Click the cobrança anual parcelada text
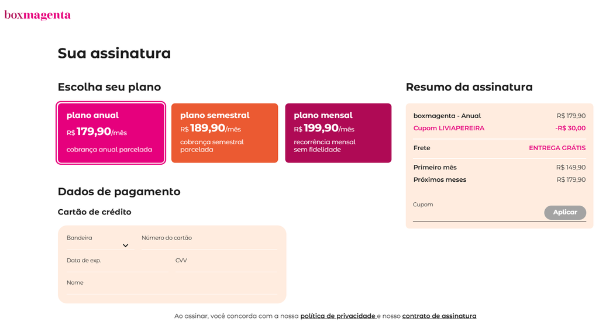599x322 pixels. [109, 150]
